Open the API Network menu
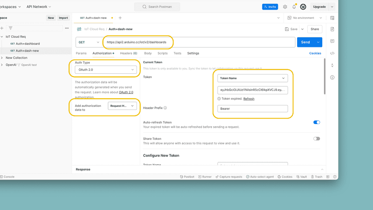The height and width of the screenshot is (210, 373). [39, 7]
